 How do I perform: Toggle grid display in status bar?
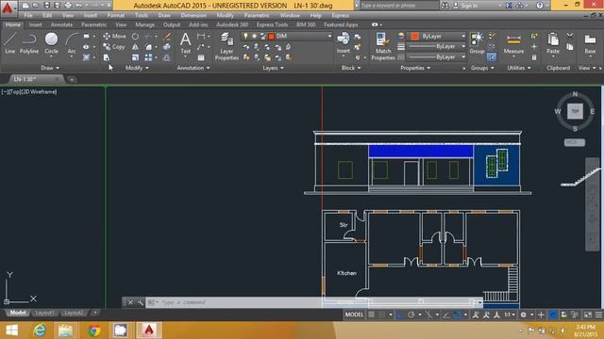click(371, 315)
